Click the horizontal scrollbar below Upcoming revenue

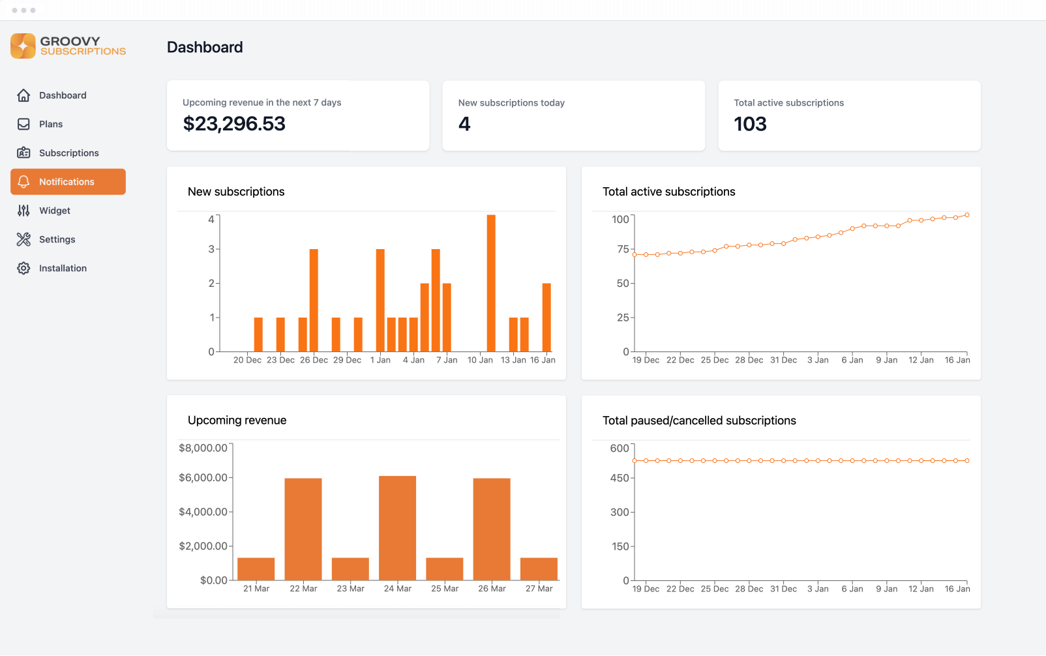(x=357, y=615)
